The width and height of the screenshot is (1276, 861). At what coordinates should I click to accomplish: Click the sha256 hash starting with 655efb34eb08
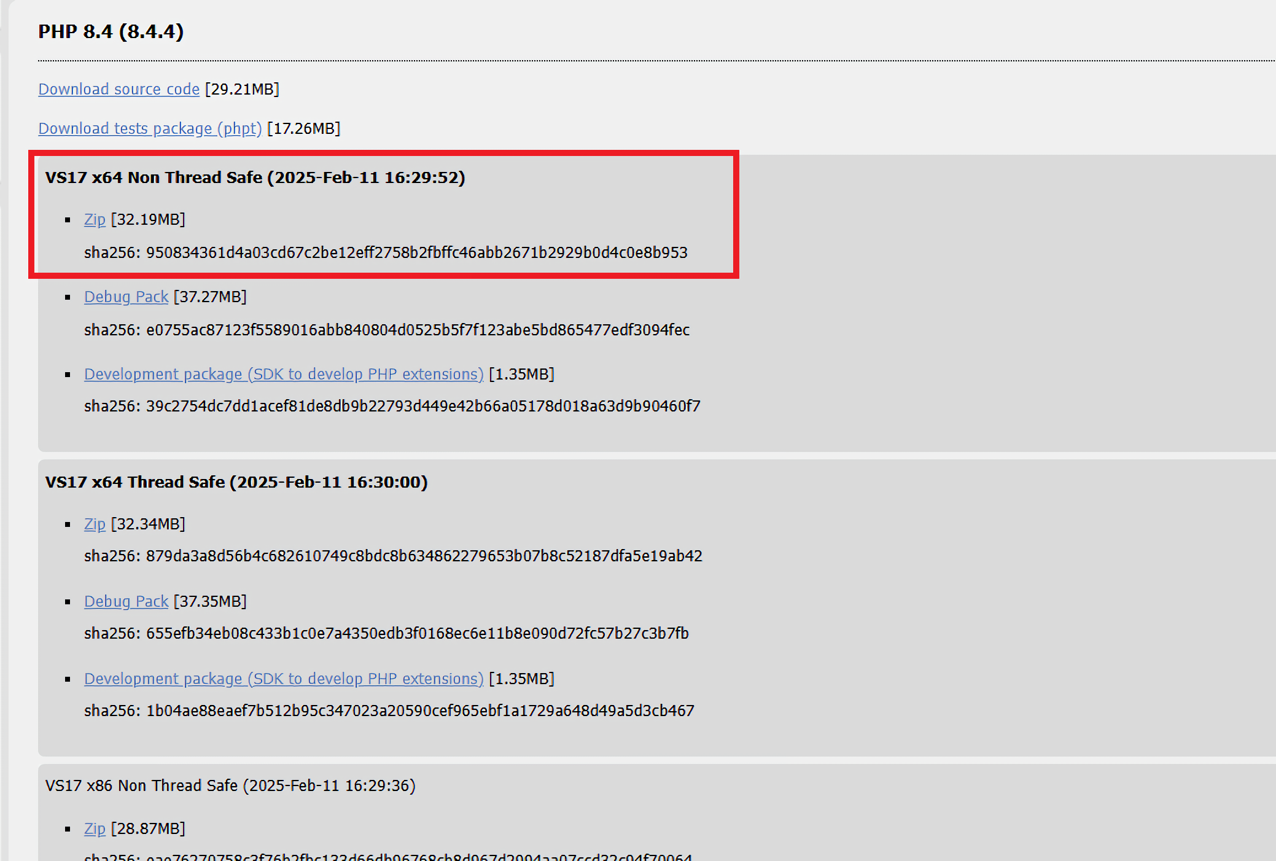417,633
